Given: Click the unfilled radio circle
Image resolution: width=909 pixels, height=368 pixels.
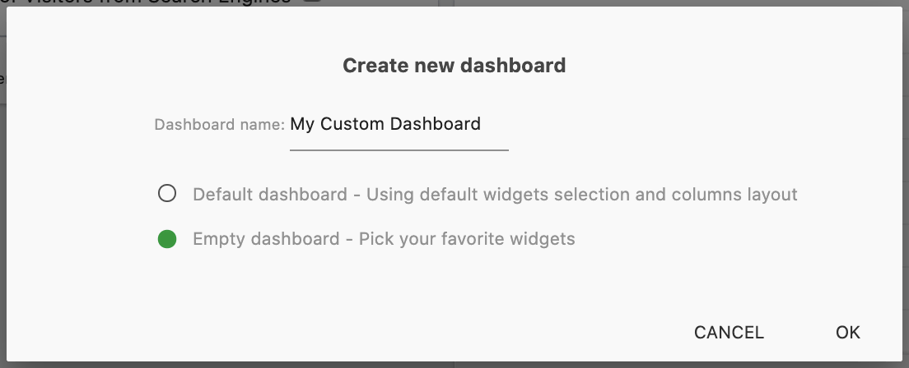Looking at the screenshot, I should point(167,195).
